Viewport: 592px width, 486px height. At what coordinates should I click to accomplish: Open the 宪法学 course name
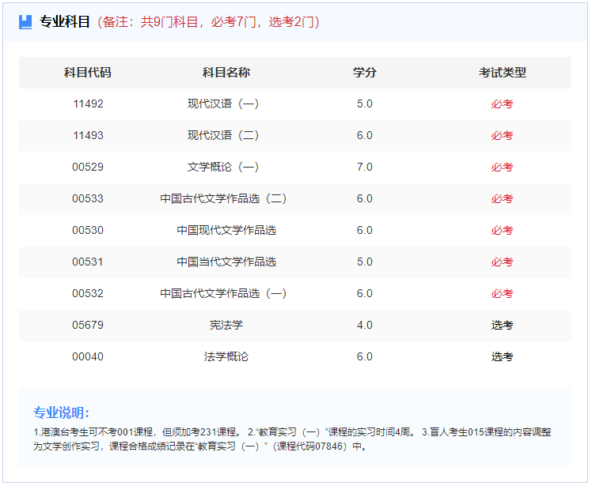tap(226, 325)
